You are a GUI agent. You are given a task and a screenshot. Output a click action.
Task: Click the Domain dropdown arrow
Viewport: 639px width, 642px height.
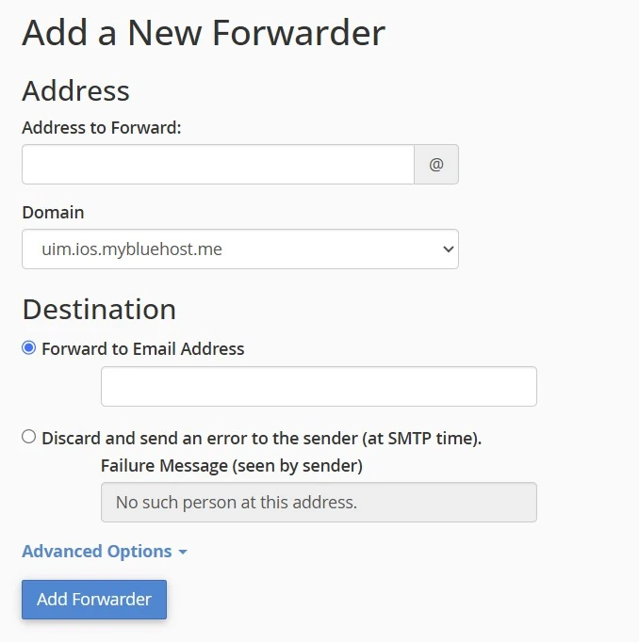pyautogui.click(x=447, y=249)
